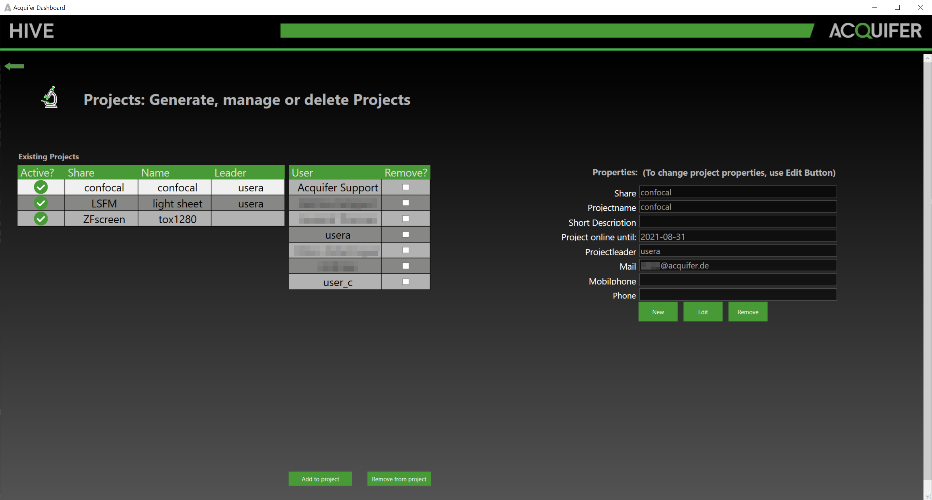Tick Remove checkbox in row just below usera
The width and height of the screenshot is (932, 500).
point(406,250)
